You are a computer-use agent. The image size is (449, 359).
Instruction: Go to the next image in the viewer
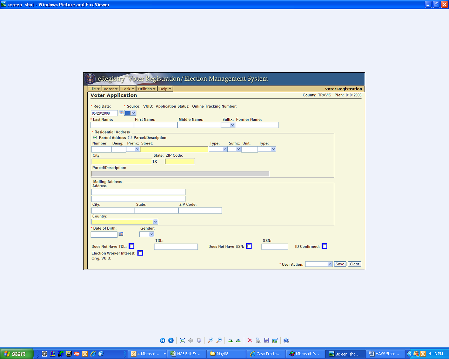point(171,340)
